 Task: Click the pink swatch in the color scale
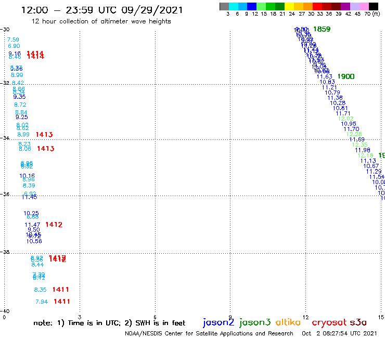point(364,6)
